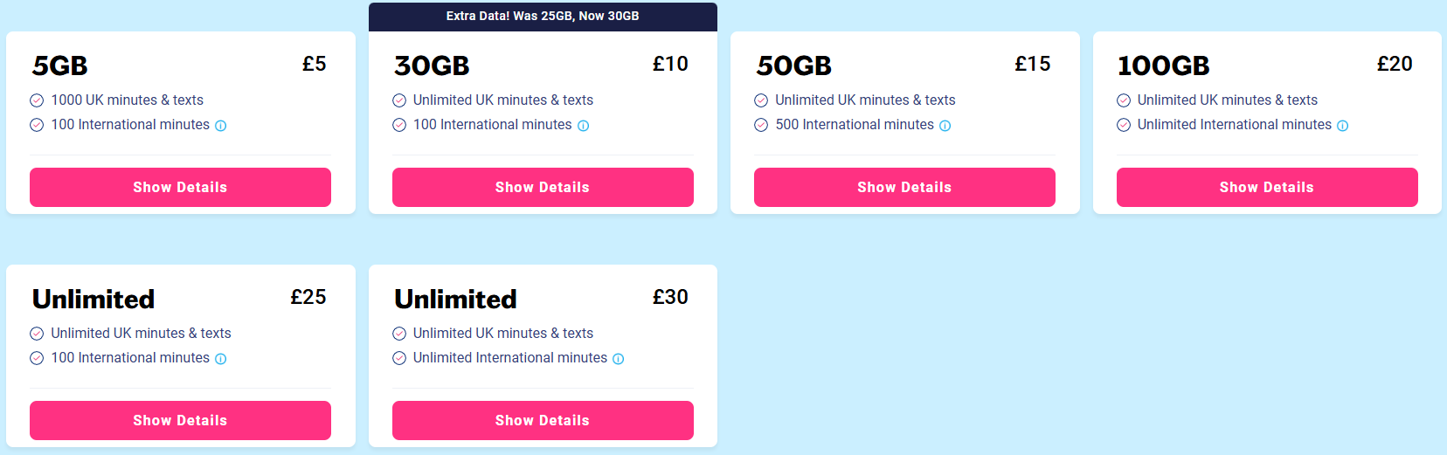Open info icon on £30 Unlimited plan
Viewport: 1447px width, 455px height.
tap(619, 359)
